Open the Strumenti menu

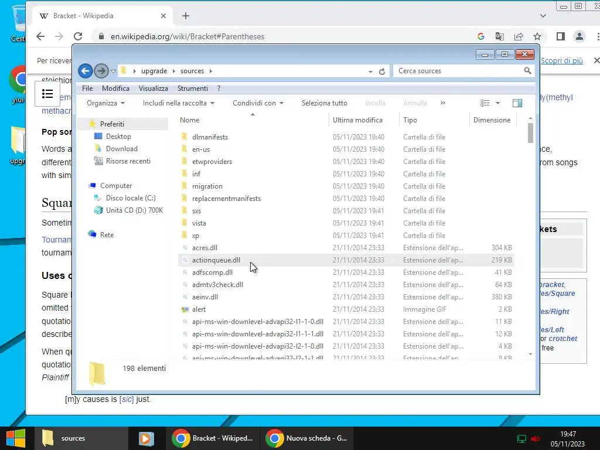point(192,88)
